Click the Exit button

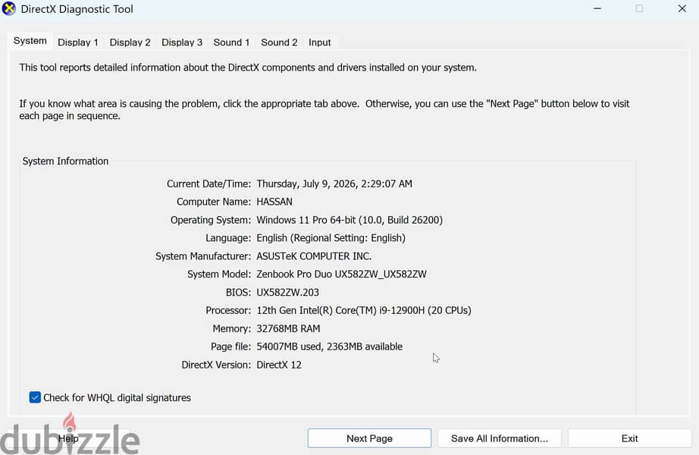pos(629,438)
